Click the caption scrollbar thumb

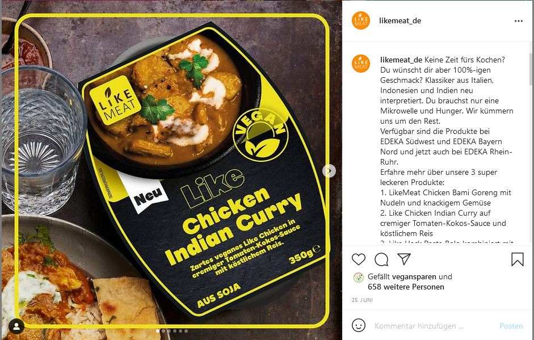[x=531, y=69]
